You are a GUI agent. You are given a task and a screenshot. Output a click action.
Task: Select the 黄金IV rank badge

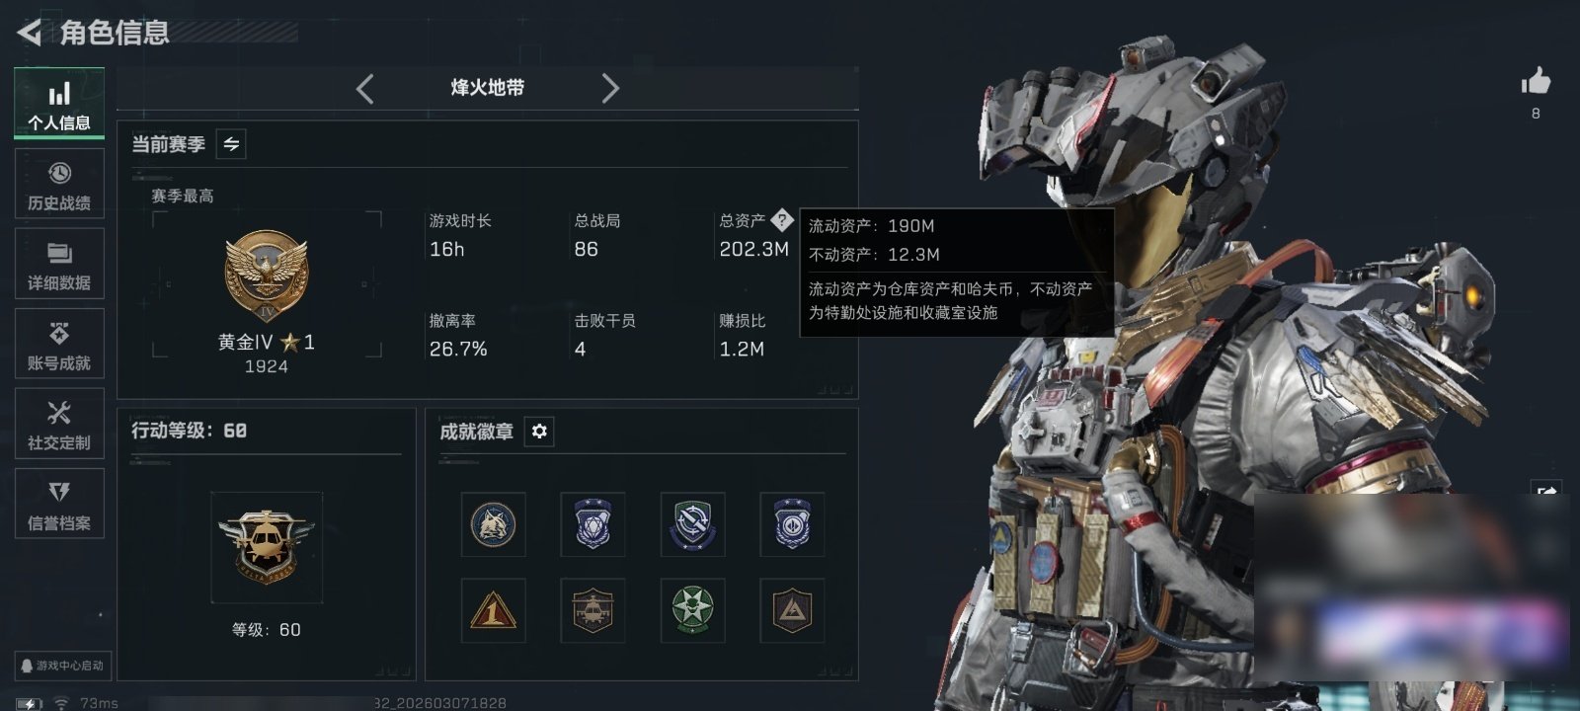point(266,276)
